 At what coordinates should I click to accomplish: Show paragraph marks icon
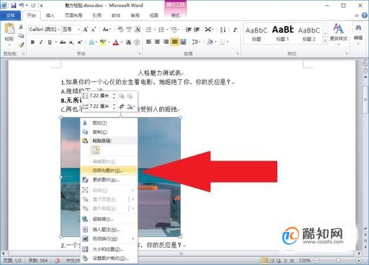(x=235, y=30)
